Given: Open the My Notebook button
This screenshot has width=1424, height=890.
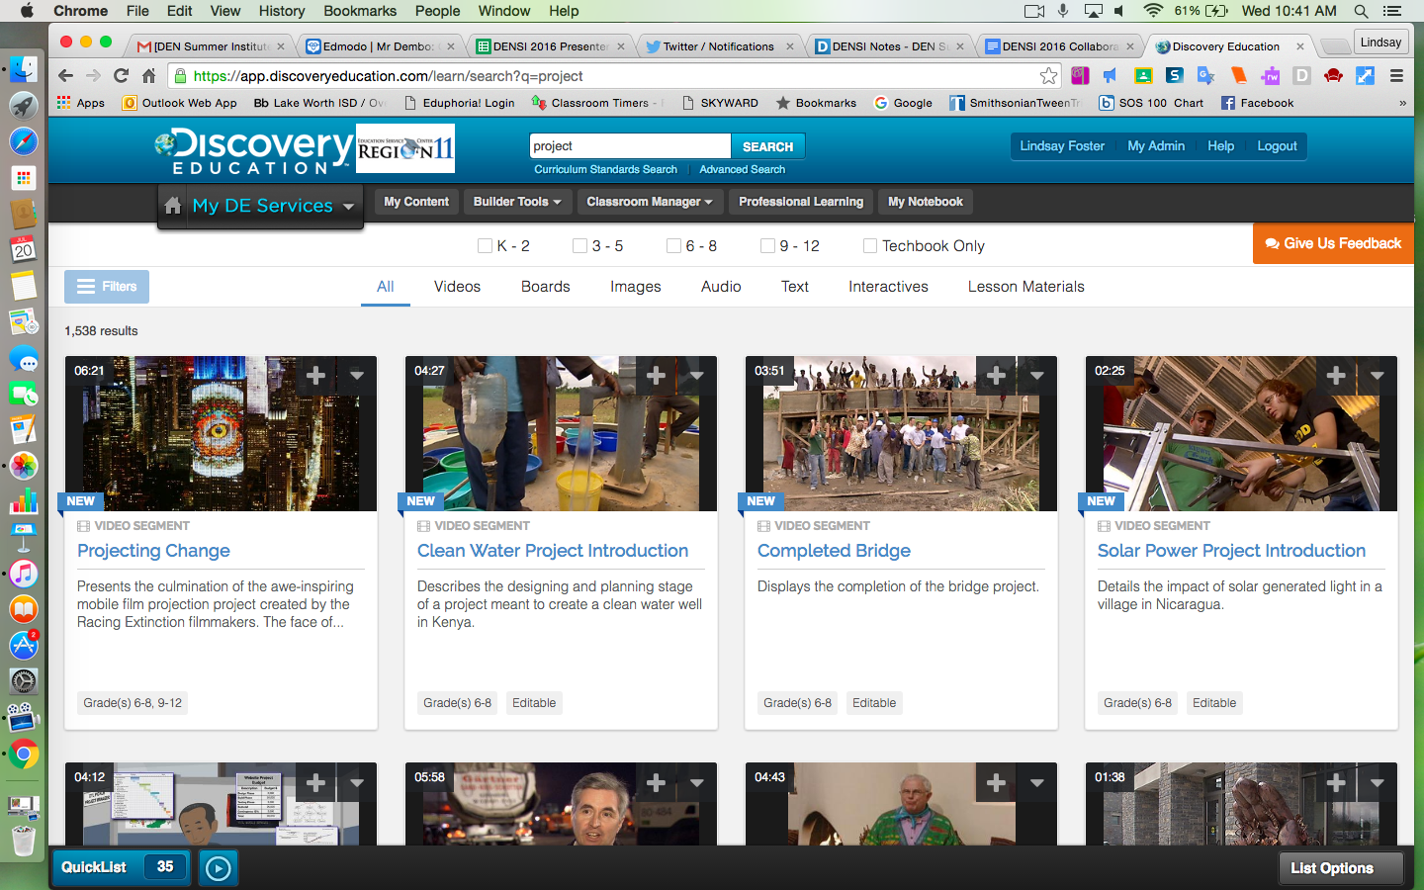Looking at the screenshot, I should pos(926,202).
